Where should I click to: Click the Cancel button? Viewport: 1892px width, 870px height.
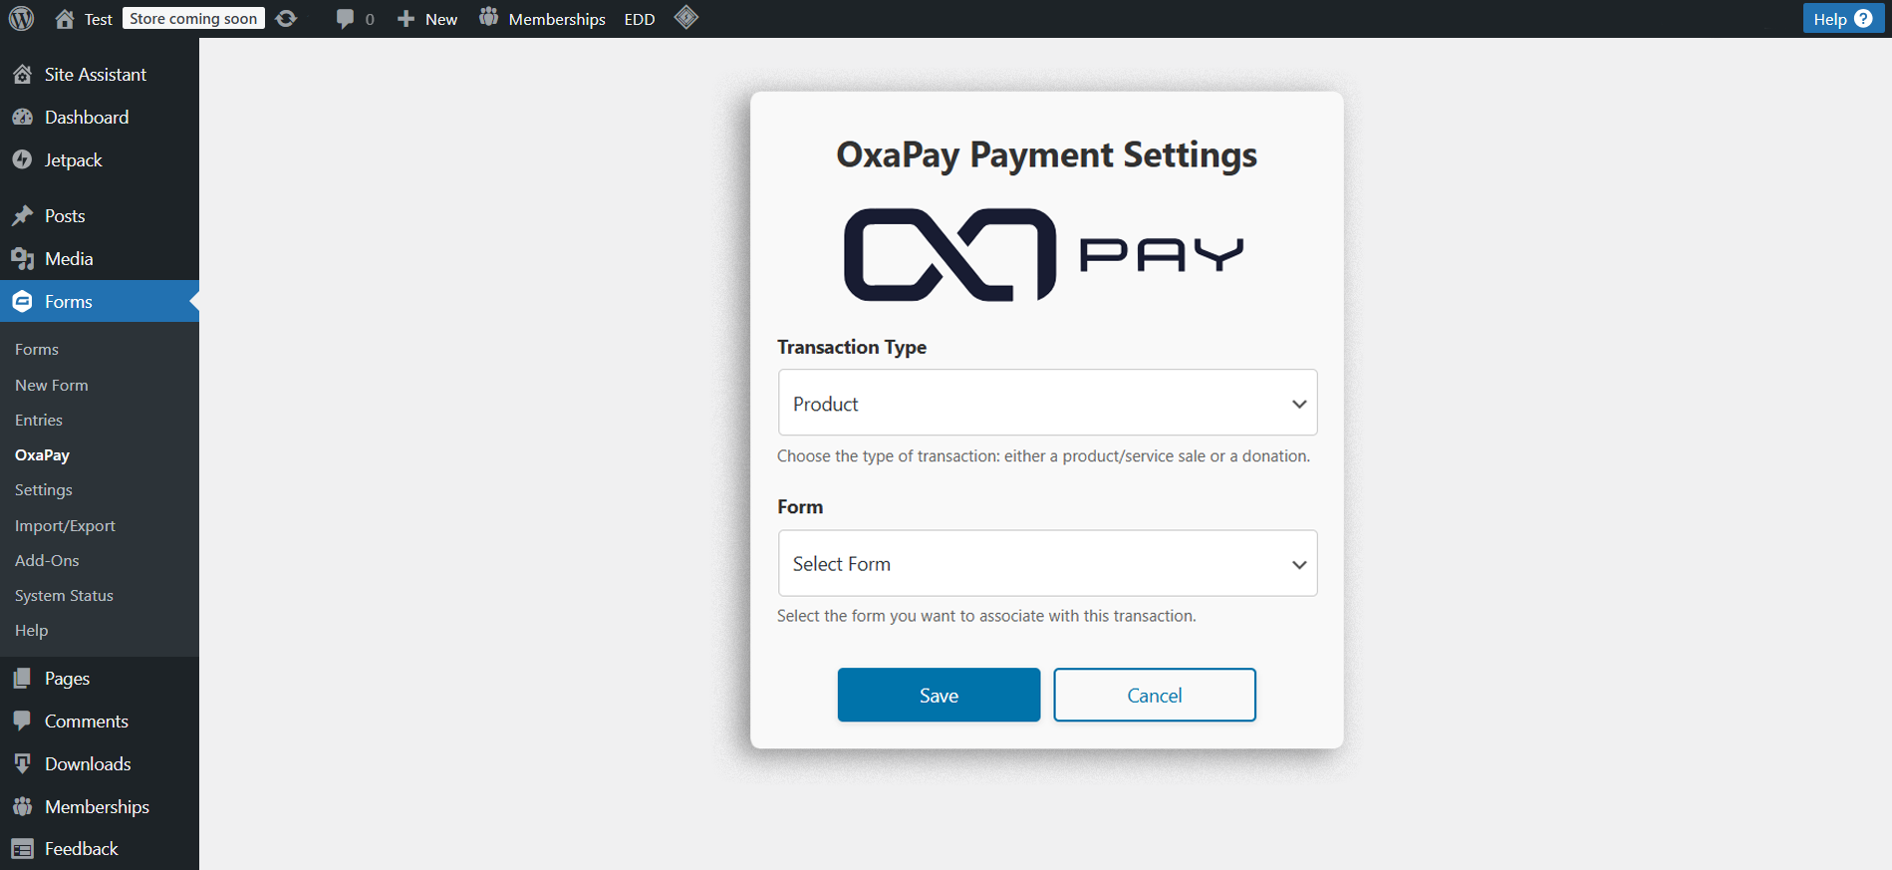pyautogui.click(x=1154, y=696)
